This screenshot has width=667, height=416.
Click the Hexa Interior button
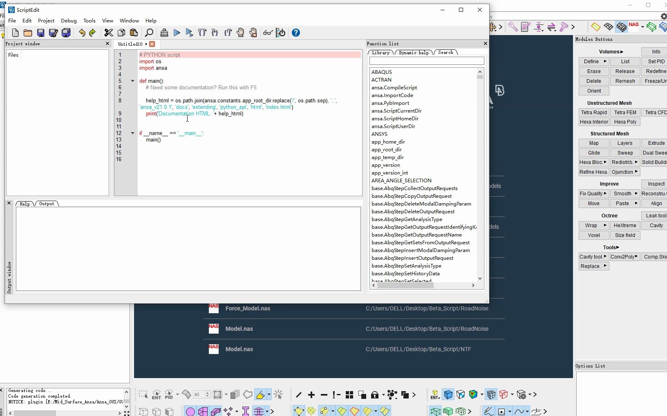click(x=594, y=122)
